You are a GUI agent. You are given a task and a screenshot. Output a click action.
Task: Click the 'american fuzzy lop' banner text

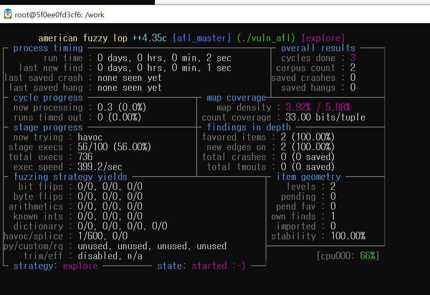[83, 38]
